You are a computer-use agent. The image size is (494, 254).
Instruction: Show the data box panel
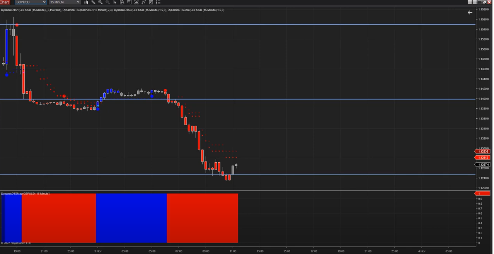click(x=122, y=2)
